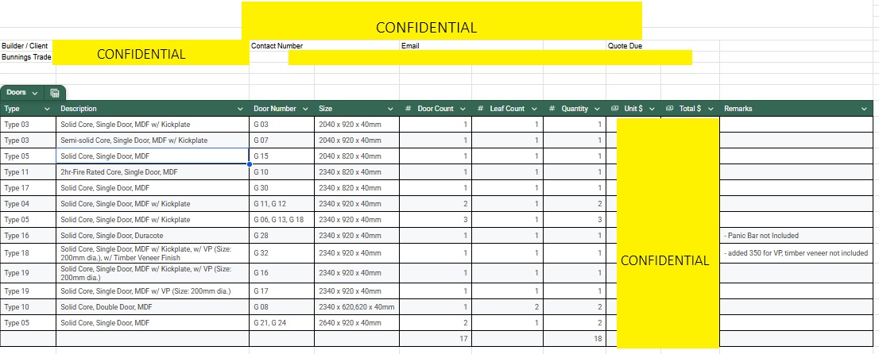Grab the blue fill handle of the selected cell
Screen dimensions: 879x354
[249, 164]
